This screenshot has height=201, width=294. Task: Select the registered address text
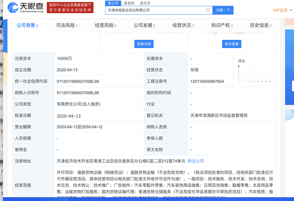[121, 161]
